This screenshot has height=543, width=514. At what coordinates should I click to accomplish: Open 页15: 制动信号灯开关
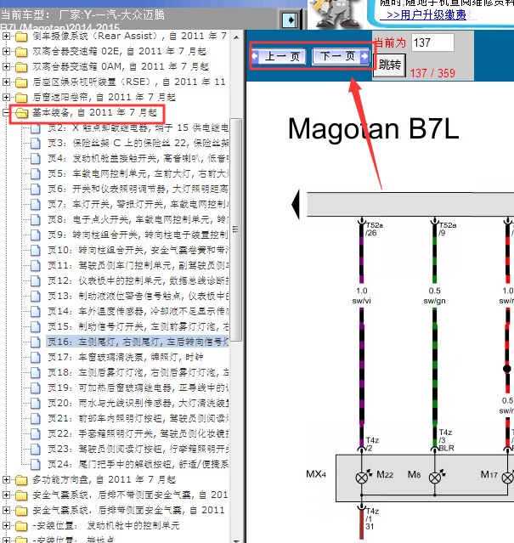click(138, 326)
